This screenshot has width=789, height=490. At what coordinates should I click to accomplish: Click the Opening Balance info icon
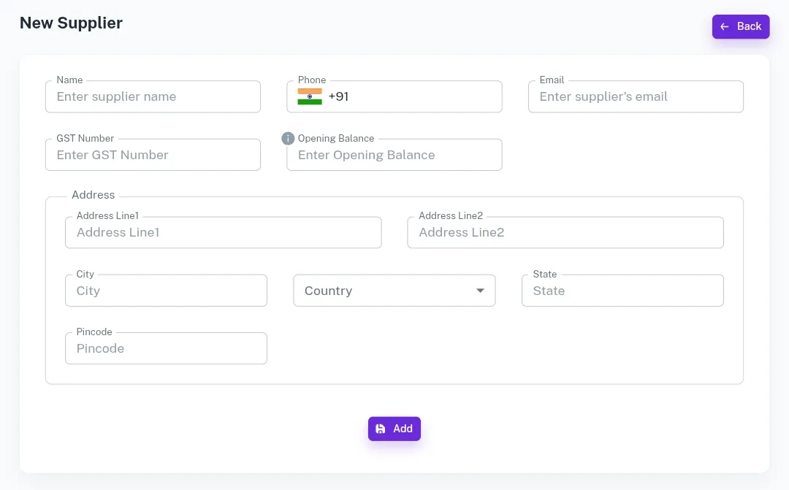point(288,138)
